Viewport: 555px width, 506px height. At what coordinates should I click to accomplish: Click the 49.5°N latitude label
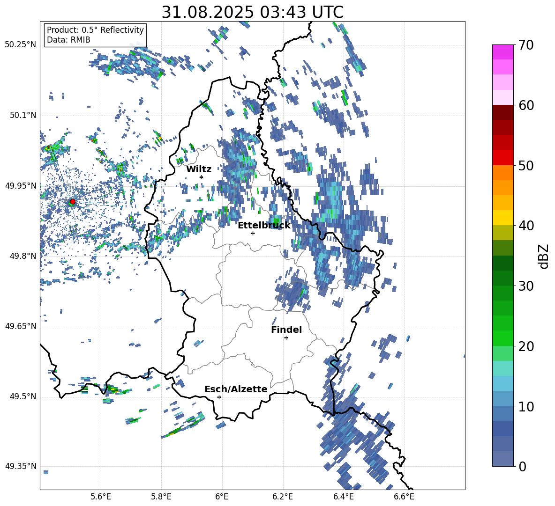click(x=23, y=396)
